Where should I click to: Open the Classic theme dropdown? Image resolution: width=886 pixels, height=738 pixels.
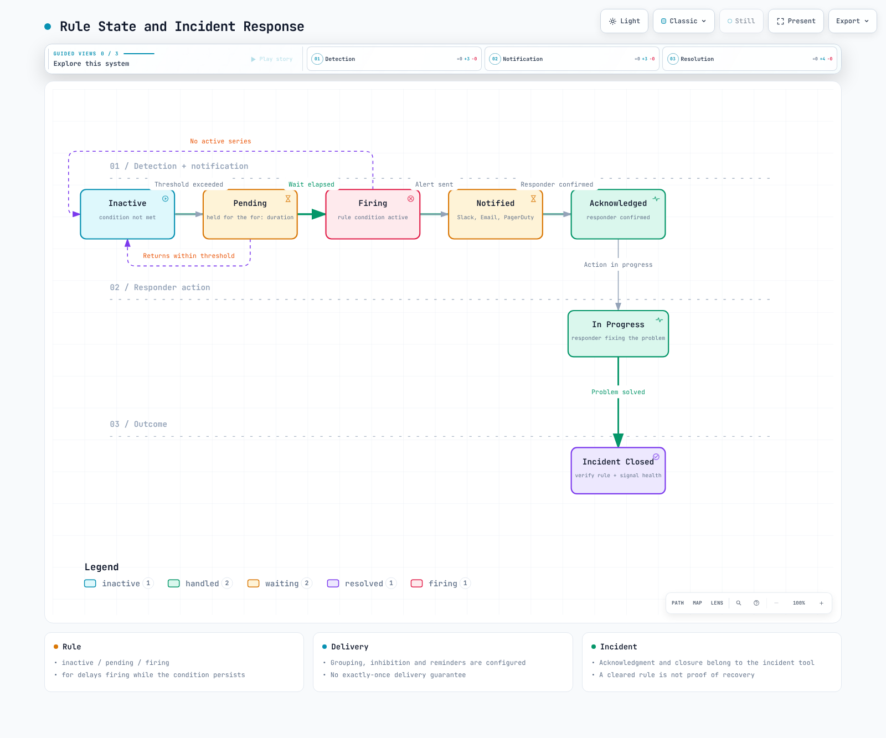click(x=684, y=21)
